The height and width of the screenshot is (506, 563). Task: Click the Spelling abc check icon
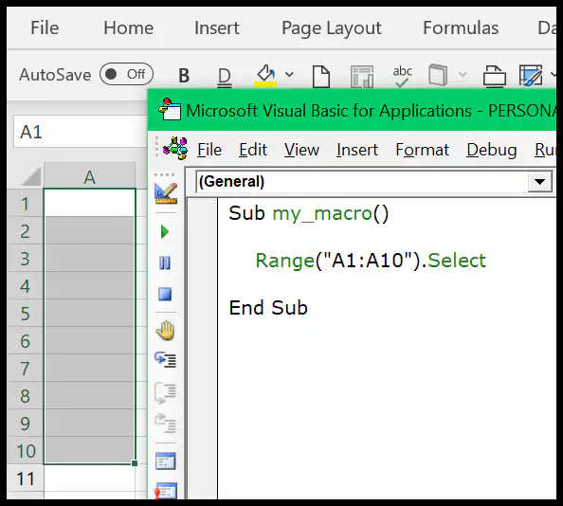(x=402, y=76)
